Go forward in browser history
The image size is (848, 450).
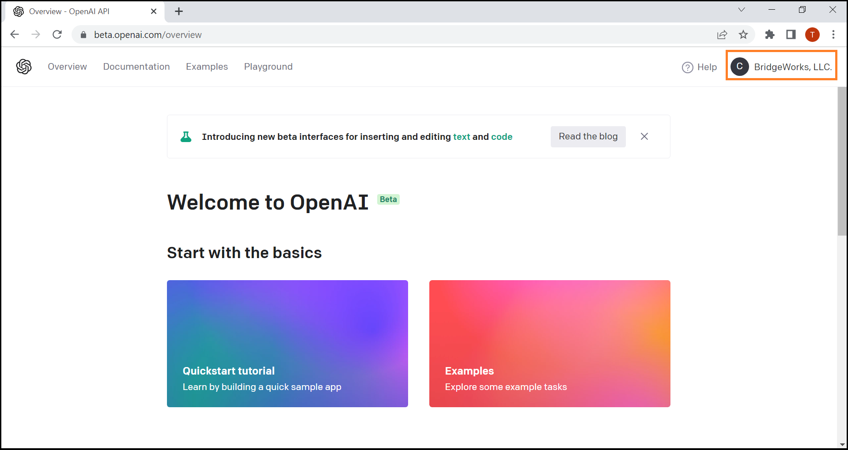[x=36, y=34]
